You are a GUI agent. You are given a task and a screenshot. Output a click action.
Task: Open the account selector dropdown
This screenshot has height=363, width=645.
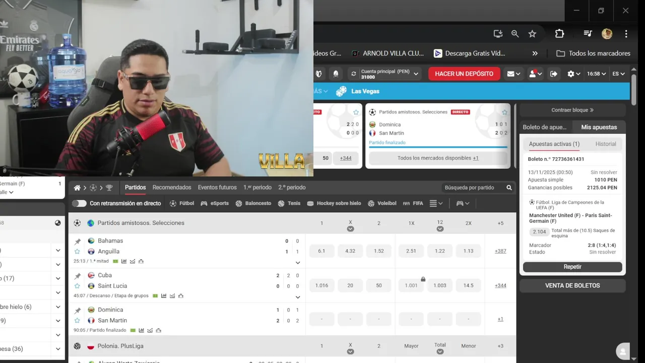pos(416,74)
